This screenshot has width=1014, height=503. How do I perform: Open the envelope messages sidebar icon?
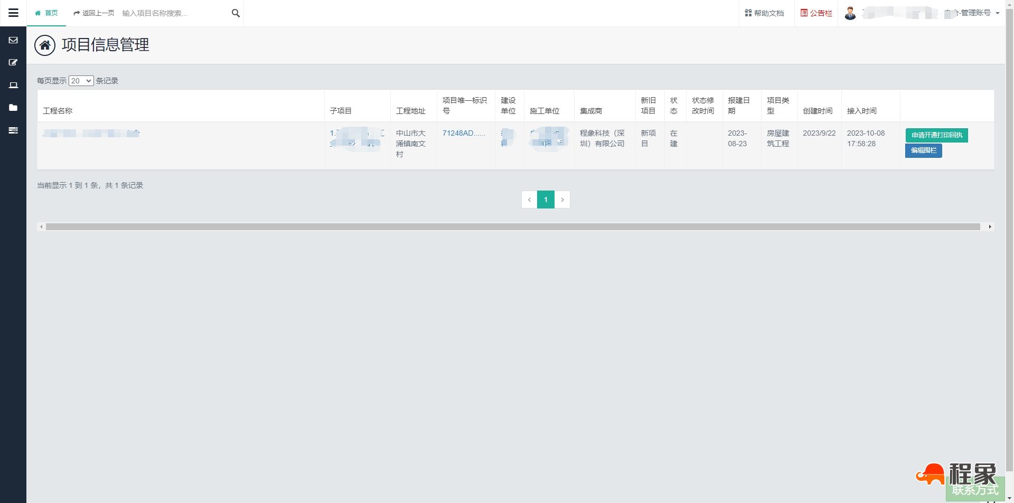click(13, 40)
